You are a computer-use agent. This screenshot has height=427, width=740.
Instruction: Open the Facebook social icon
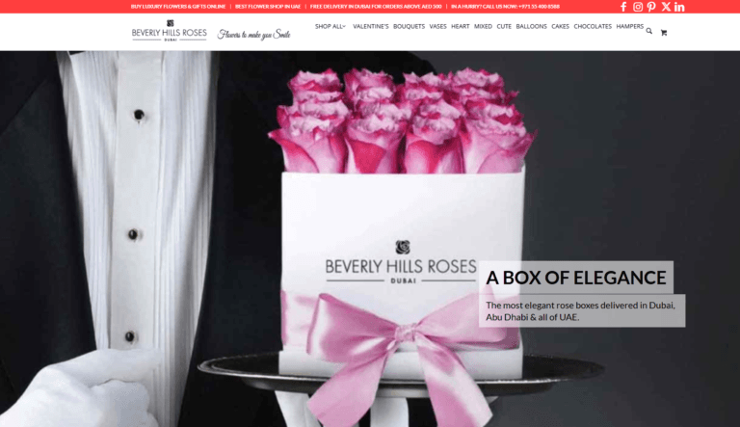623,7
